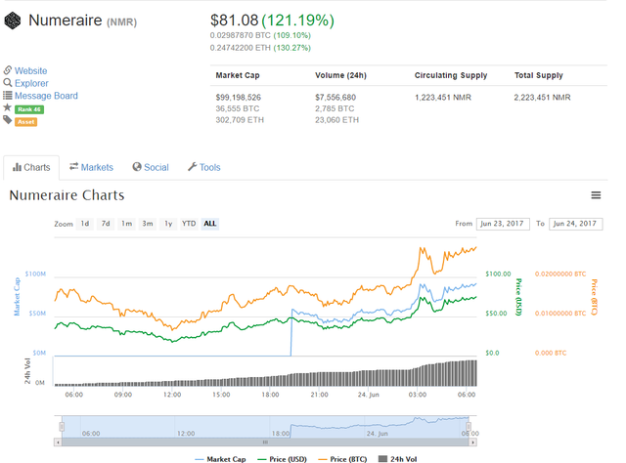Click the list icon beside Message Board

coord(8,96)
